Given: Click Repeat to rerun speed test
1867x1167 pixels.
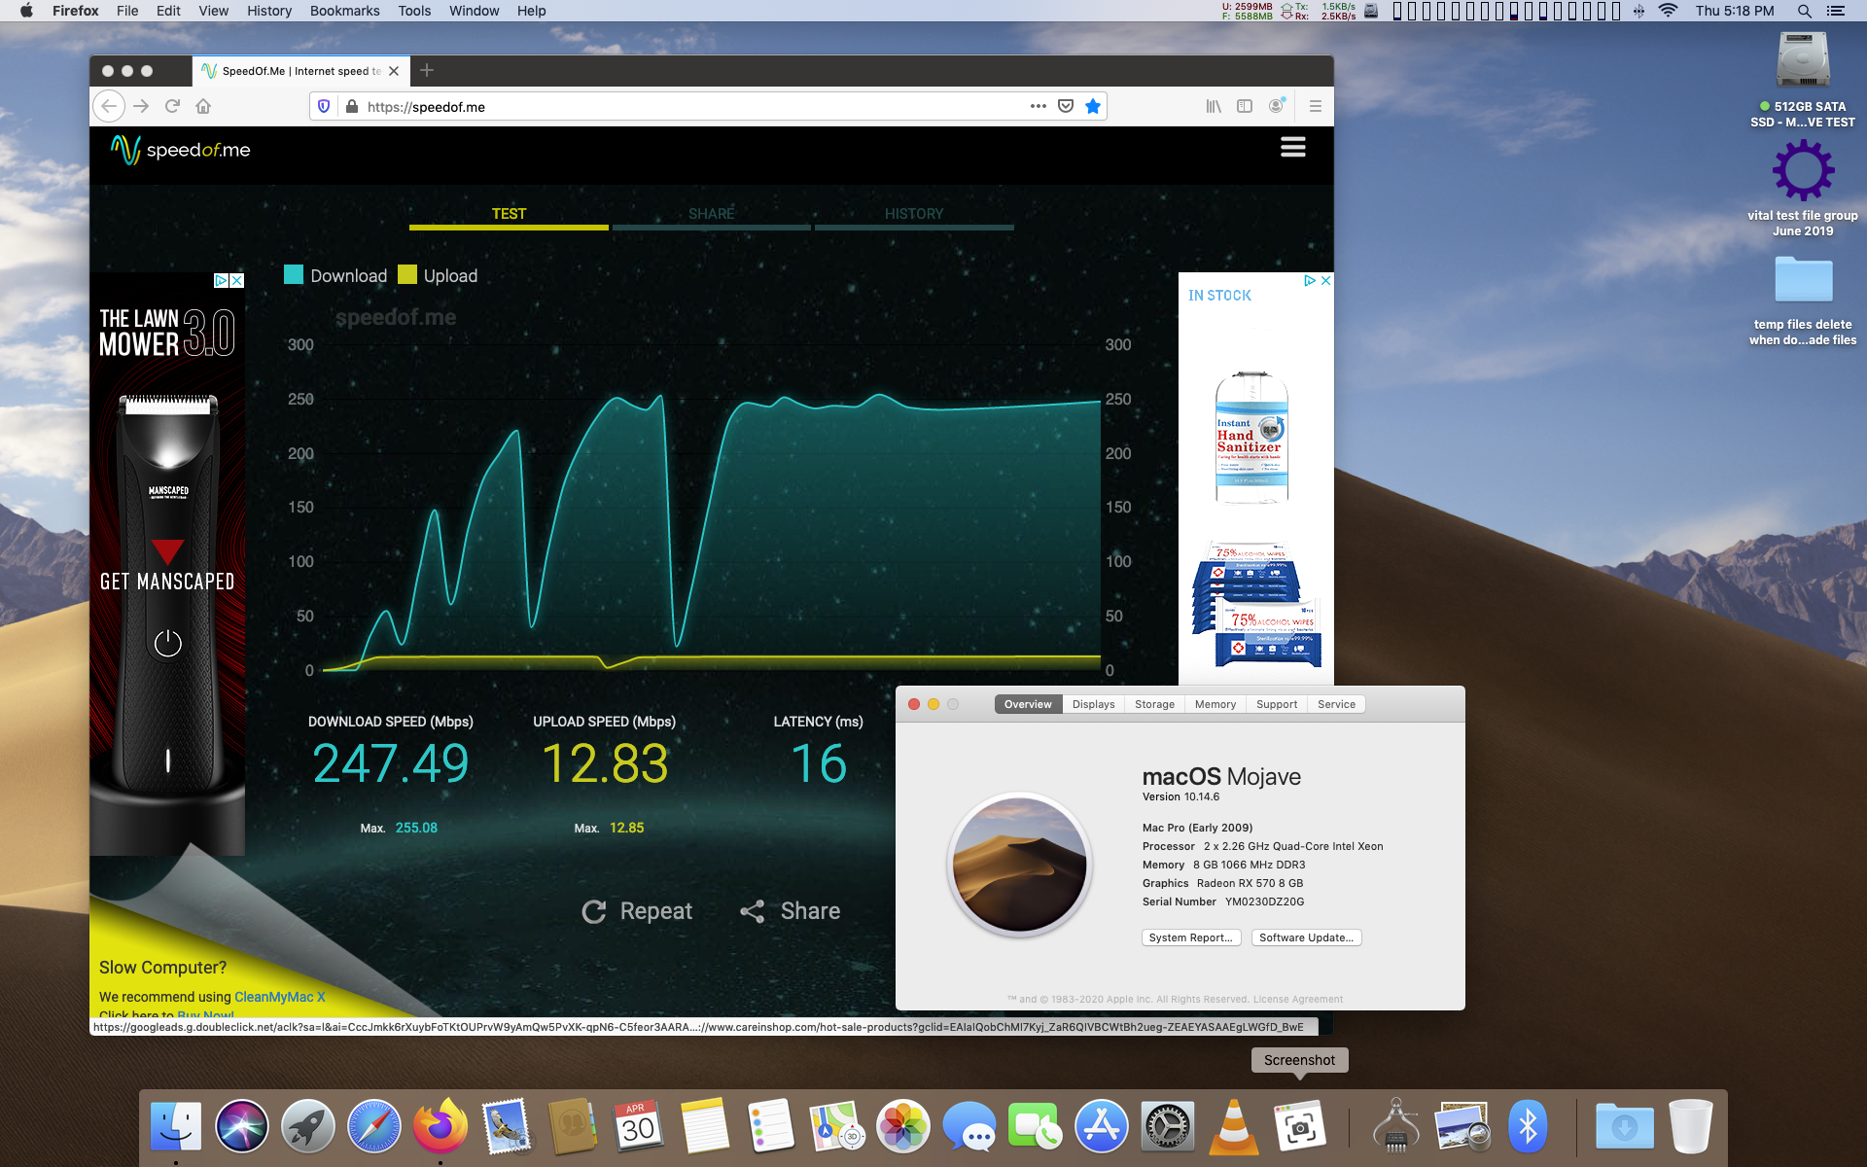Looking at the screenshot, I should (637, 911).
